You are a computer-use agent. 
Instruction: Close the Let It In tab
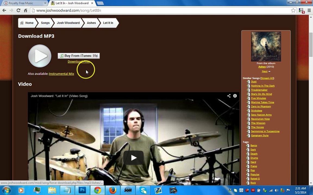tap(92, 3)
